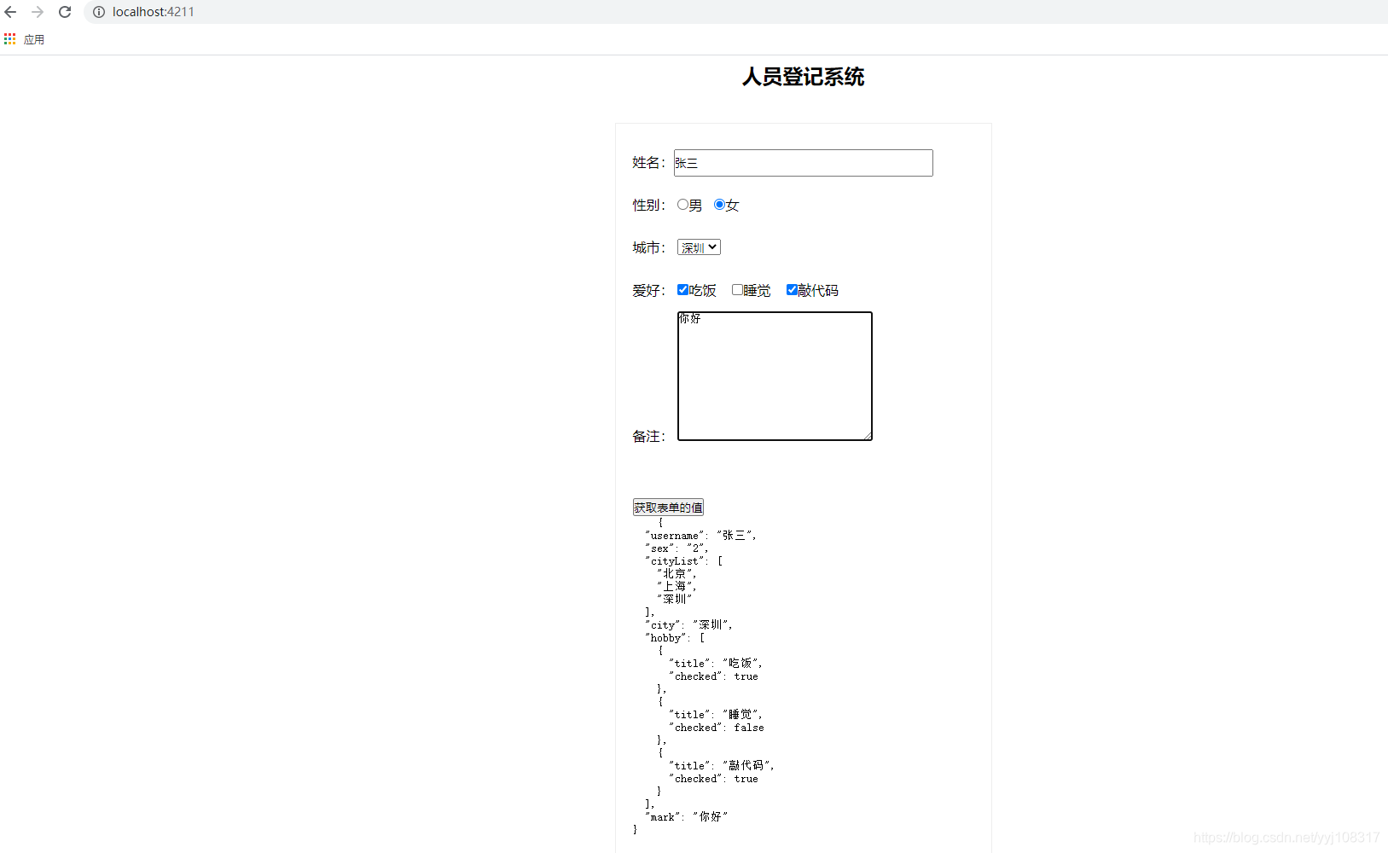Viewport: 1388px width, 853px height.
Task: Click the page reload icon
Action: click(x=65, y=12)
